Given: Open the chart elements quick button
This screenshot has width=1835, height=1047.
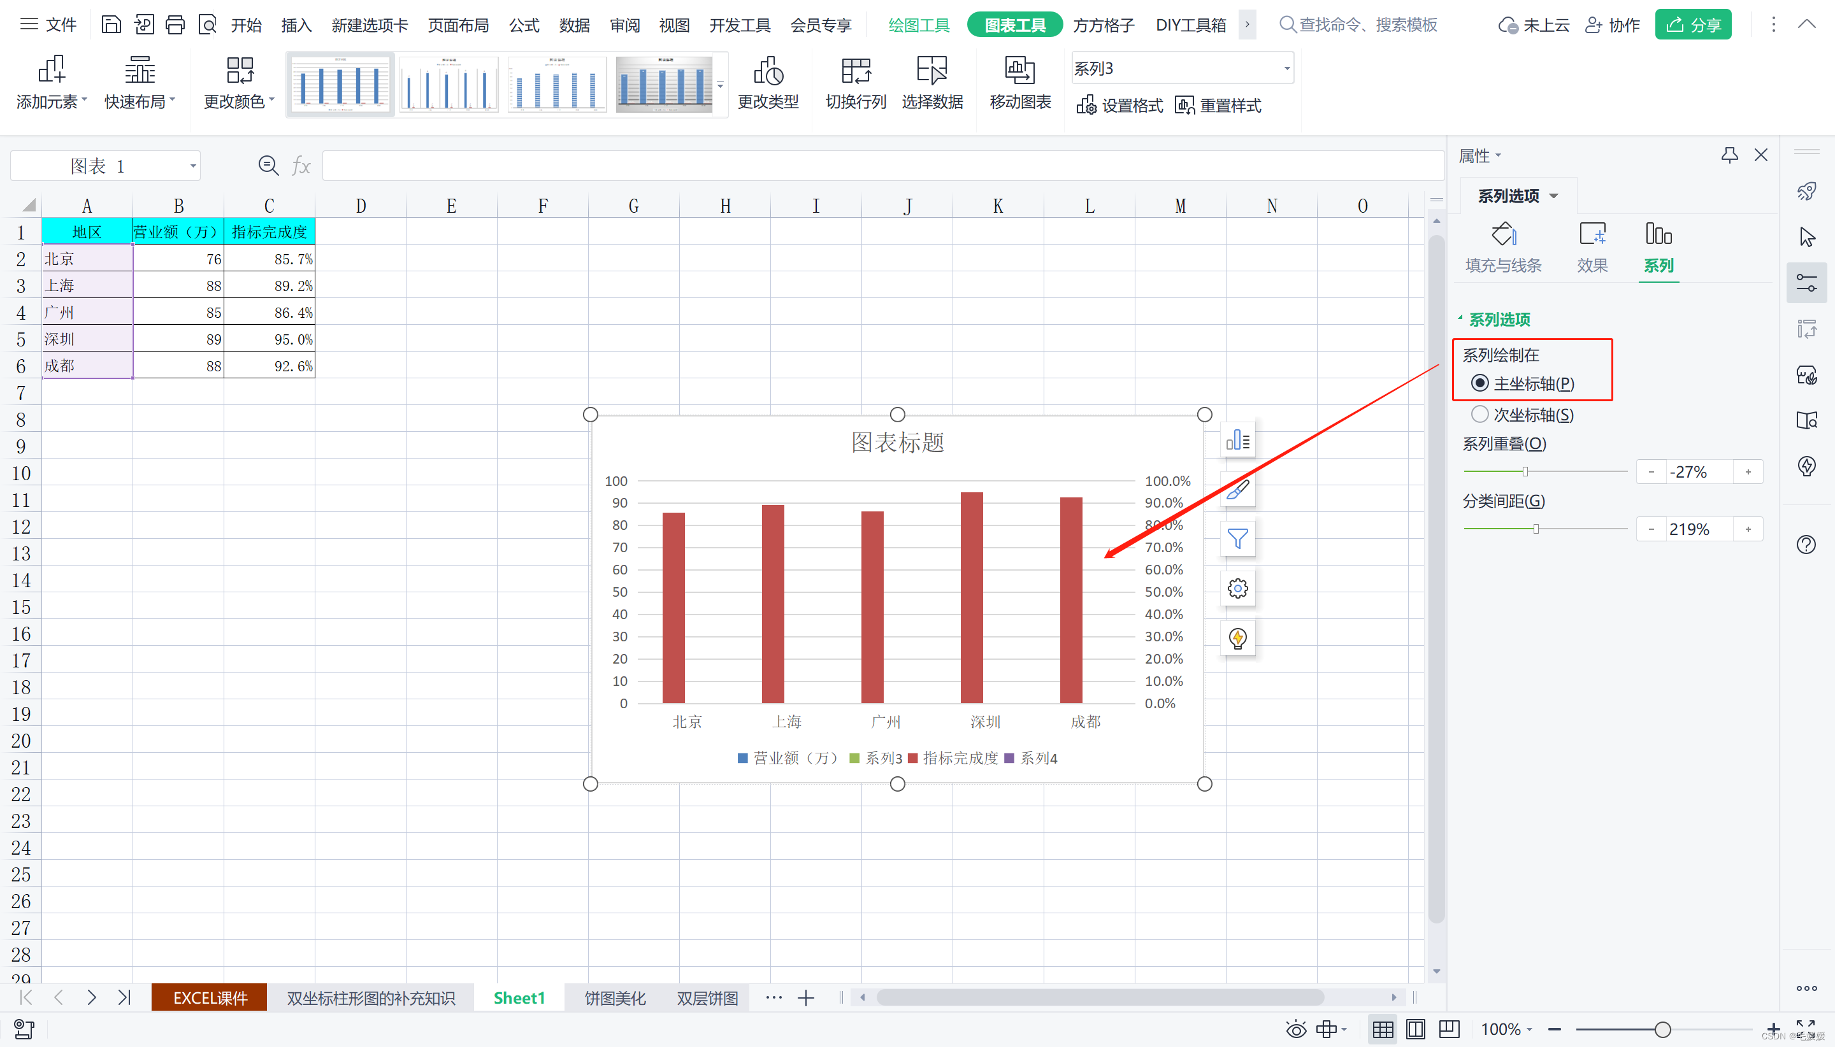Looking at the screenshot, I should point(1237,440).
